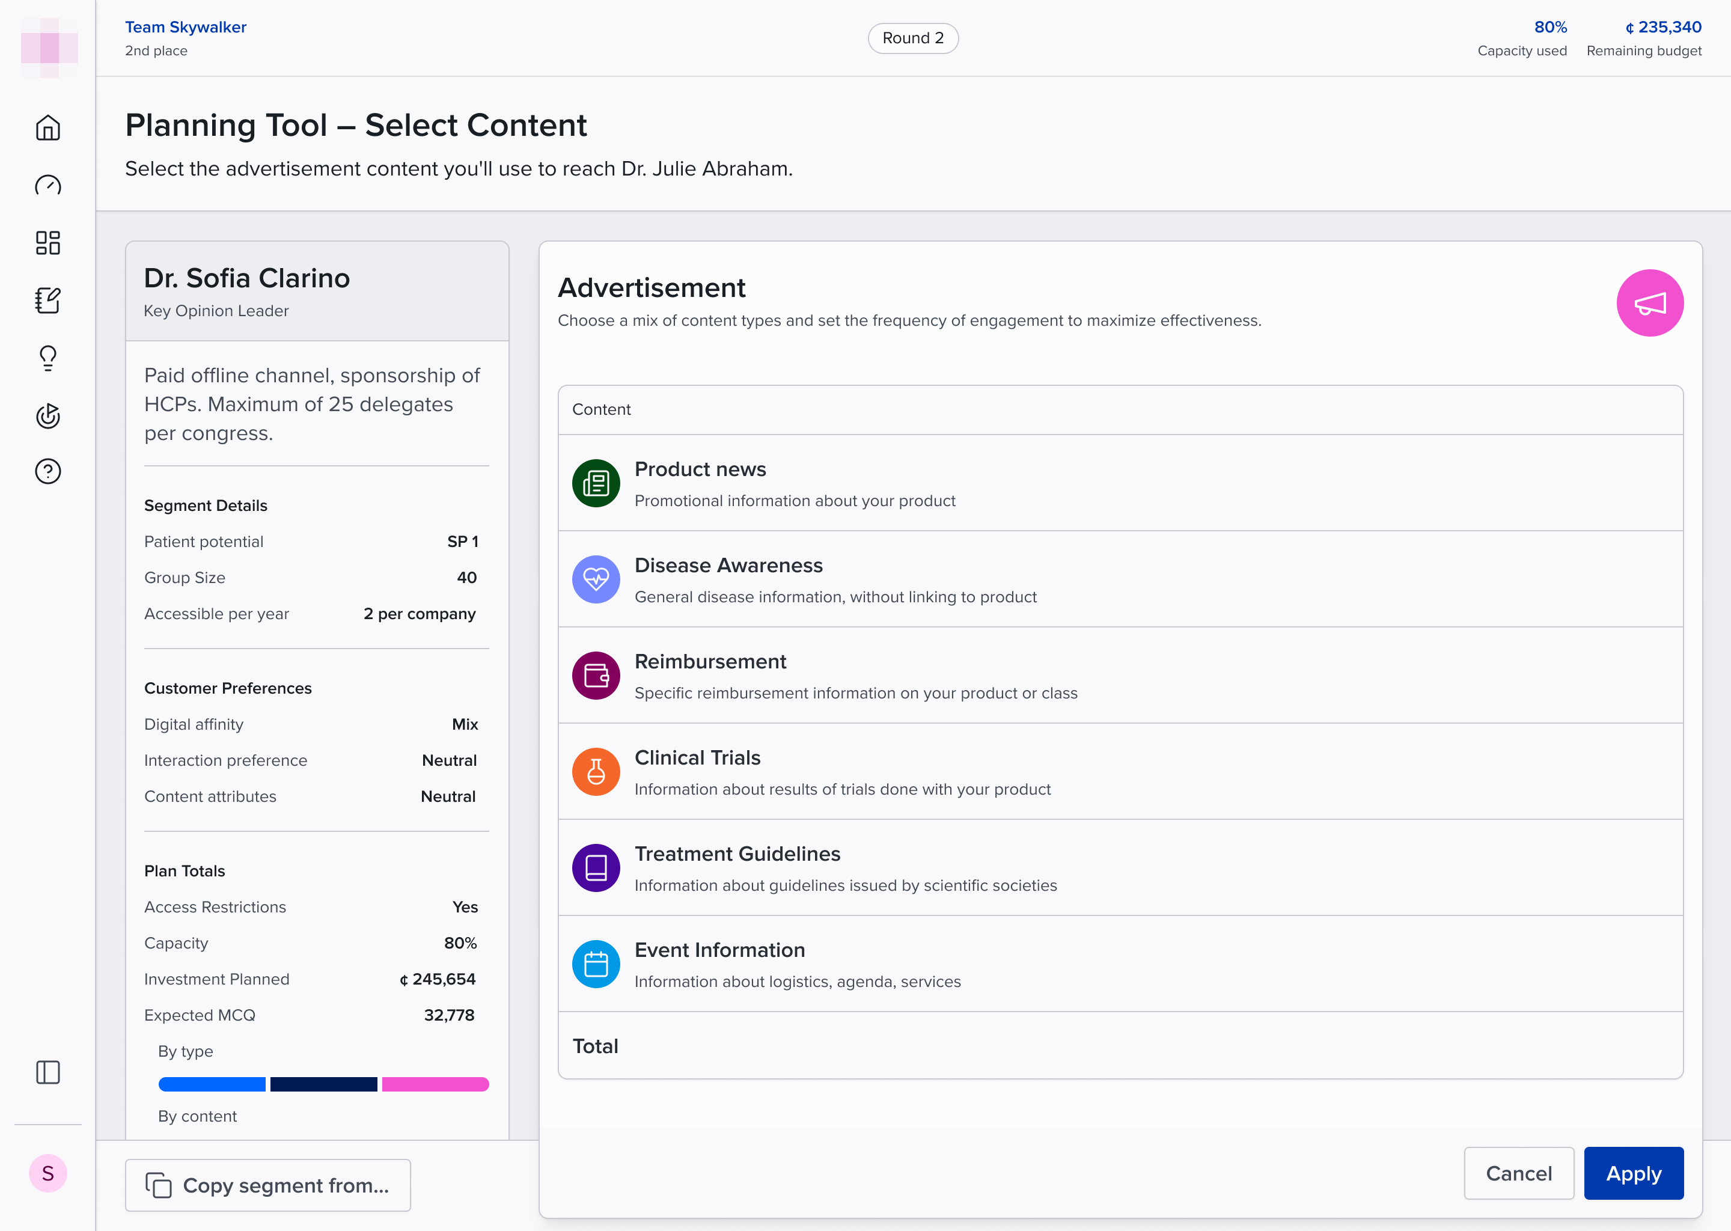This screenshot has width=1731, height=1231.
Task: Click the Clinical Trials flask icon
Action: [x=596, y=772]
